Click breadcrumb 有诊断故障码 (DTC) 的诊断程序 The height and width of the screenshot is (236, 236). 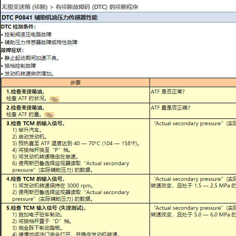(97, 7)
